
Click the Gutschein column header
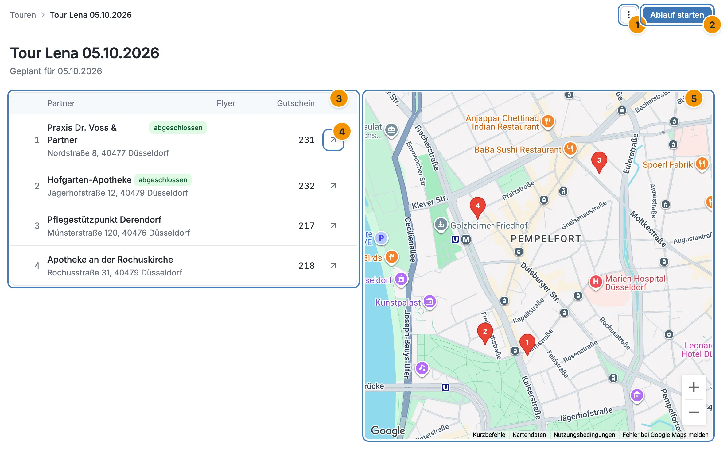(296, 103)
